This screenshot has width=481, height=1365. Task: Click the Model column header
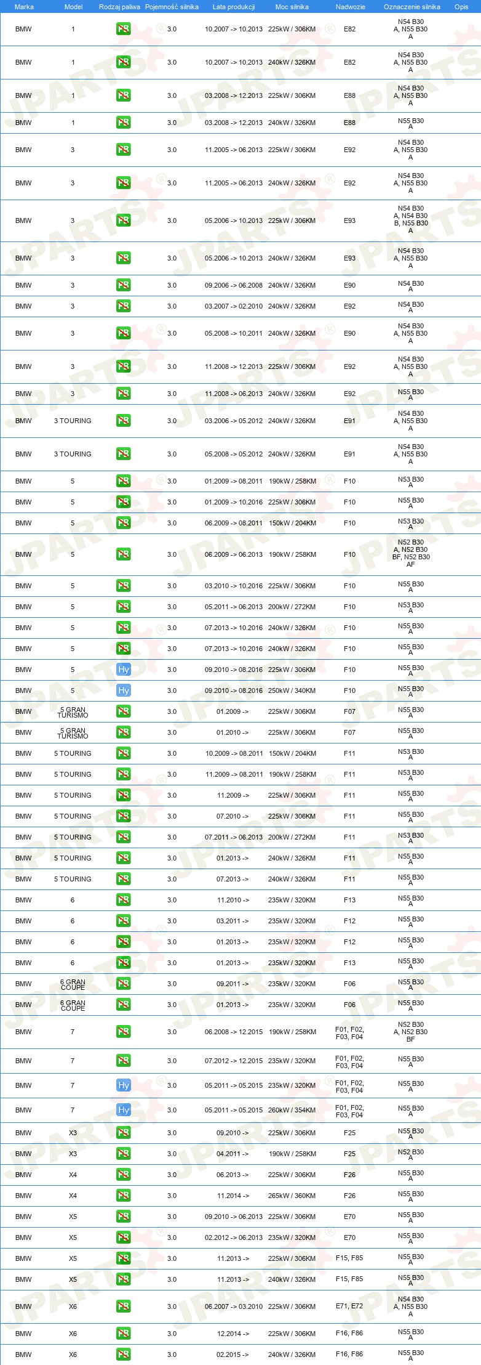click(x=73, y=7)
